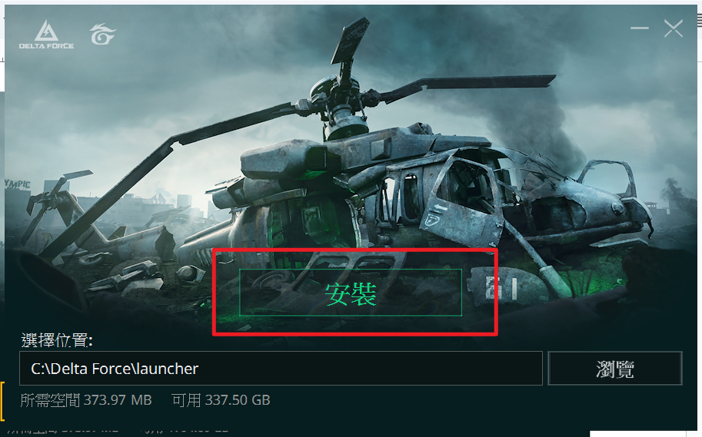
Task: Click the DELTA FORCE wordmark under the logo
Action: coord(47,45)
